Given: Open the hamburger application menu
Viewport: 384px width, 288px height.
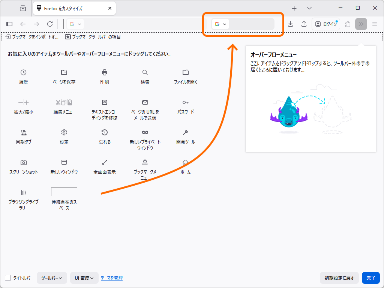Looking at the screenshot, I should [375, 24].
